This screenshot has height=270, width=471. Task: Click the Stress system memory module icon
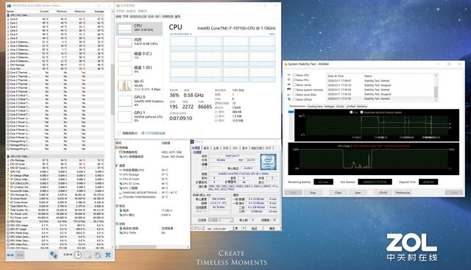(x=289, y=90)
